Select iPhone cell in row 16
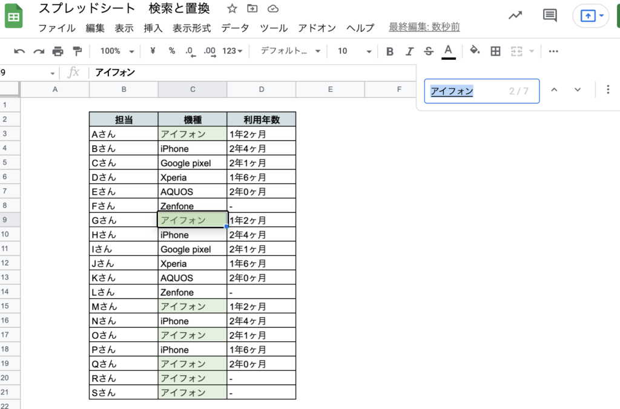 [x=193, y=321]
